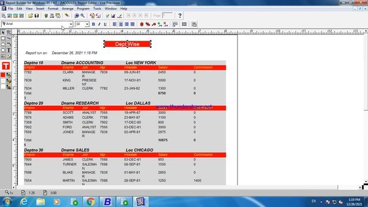The width and height of the screenshot is (368, 207).
Task: Click the Save floppy disk icon
Action: tap(37, 16)
